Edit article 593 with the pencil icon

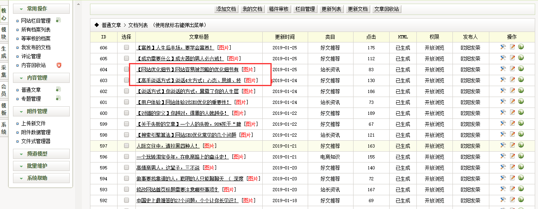[x=512, y=189]
